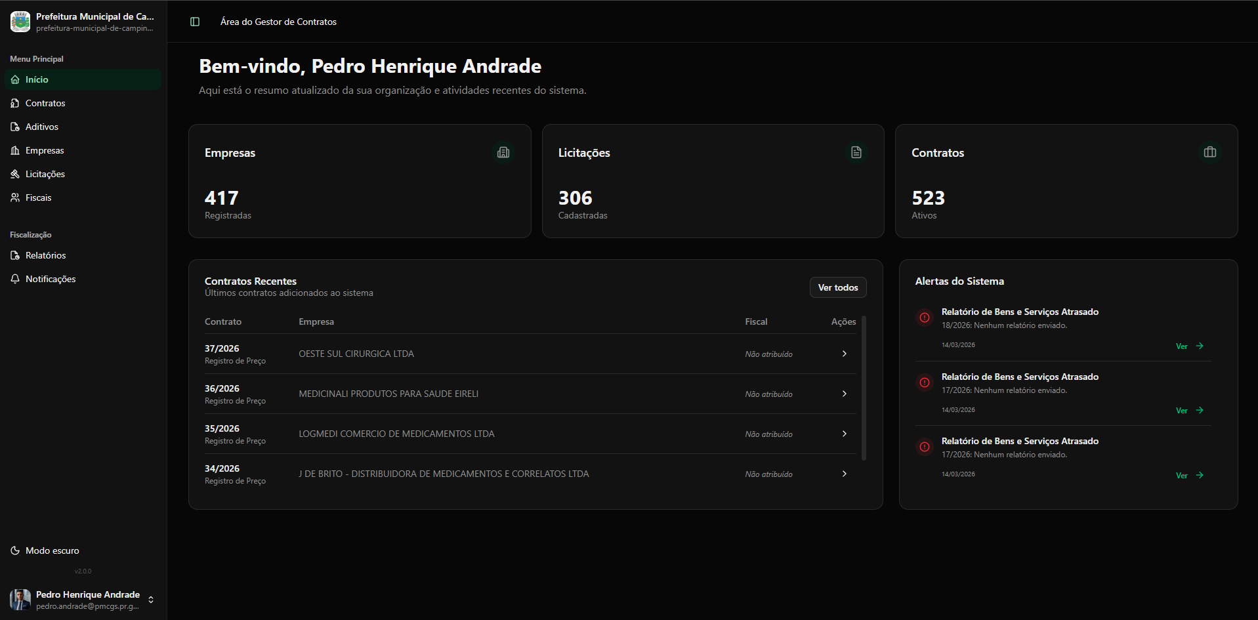The width and height of the screenshot is (1258, 620).
Task: Click the Relatórios icon under Fiscalização
Action: tap(14, 255)
